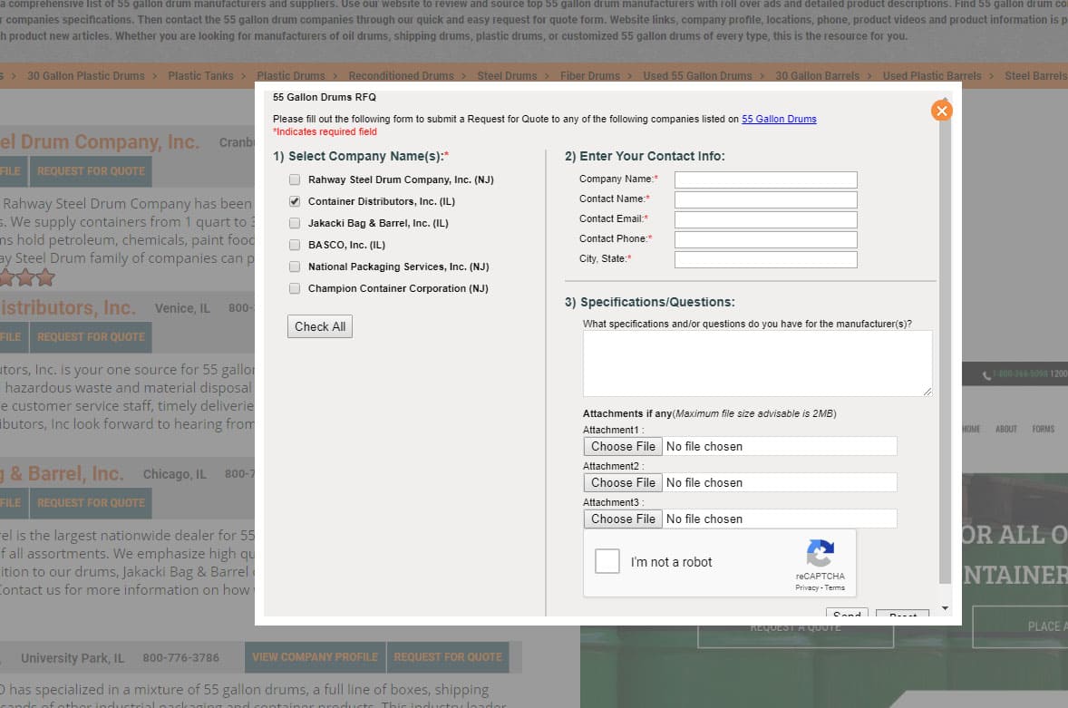Check Champion Container Corporation (NJ)
The height and width of the screenshot is (708, 1068).
click(x=294, y=288)
